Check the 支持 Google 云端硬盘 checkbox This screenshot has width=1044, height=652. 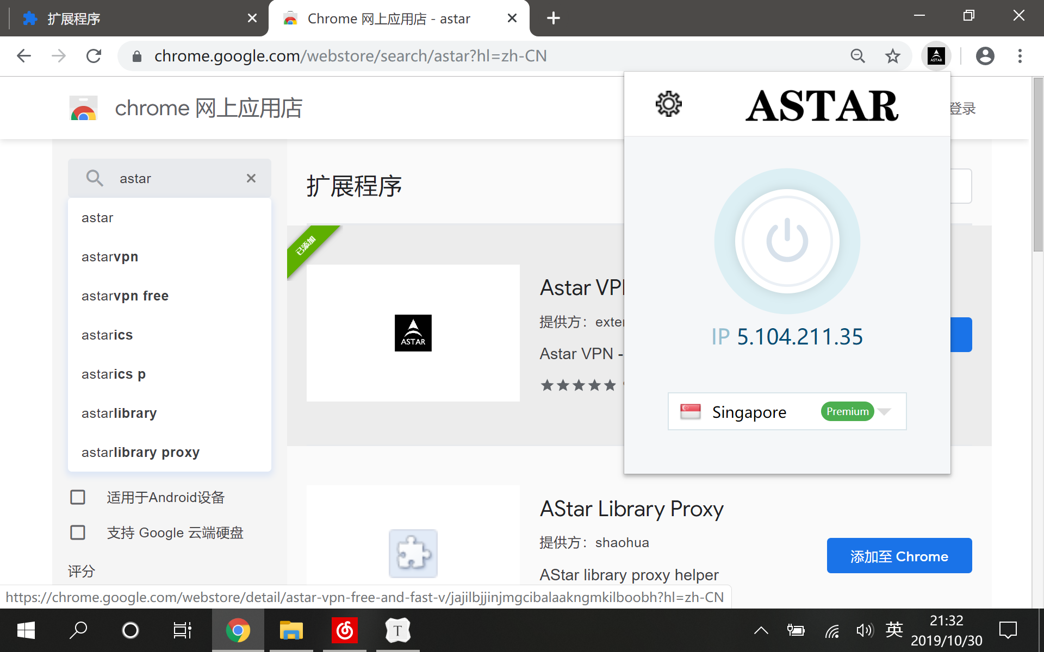pyautogui.click(x=78, y=532)
